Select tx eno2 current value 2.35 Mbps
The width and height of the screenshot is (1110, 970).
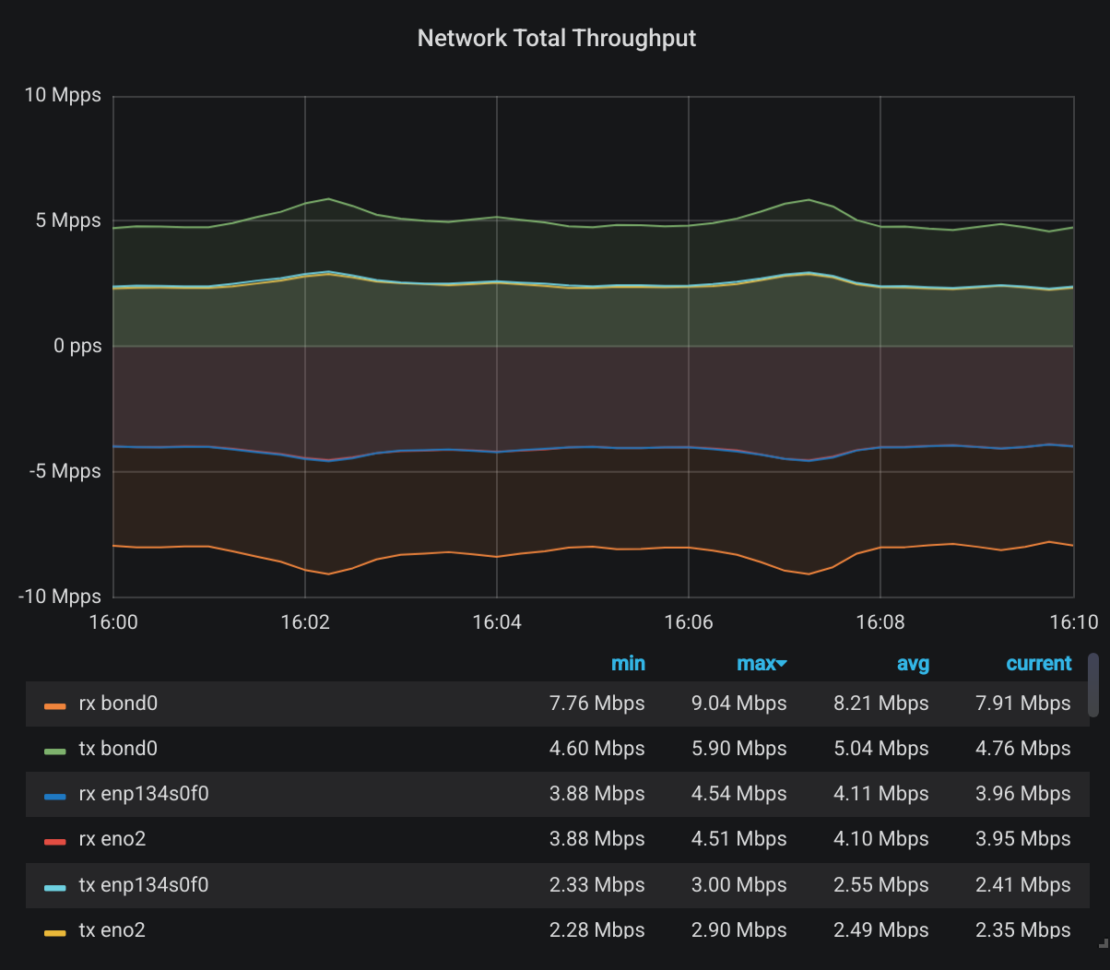1023,930
